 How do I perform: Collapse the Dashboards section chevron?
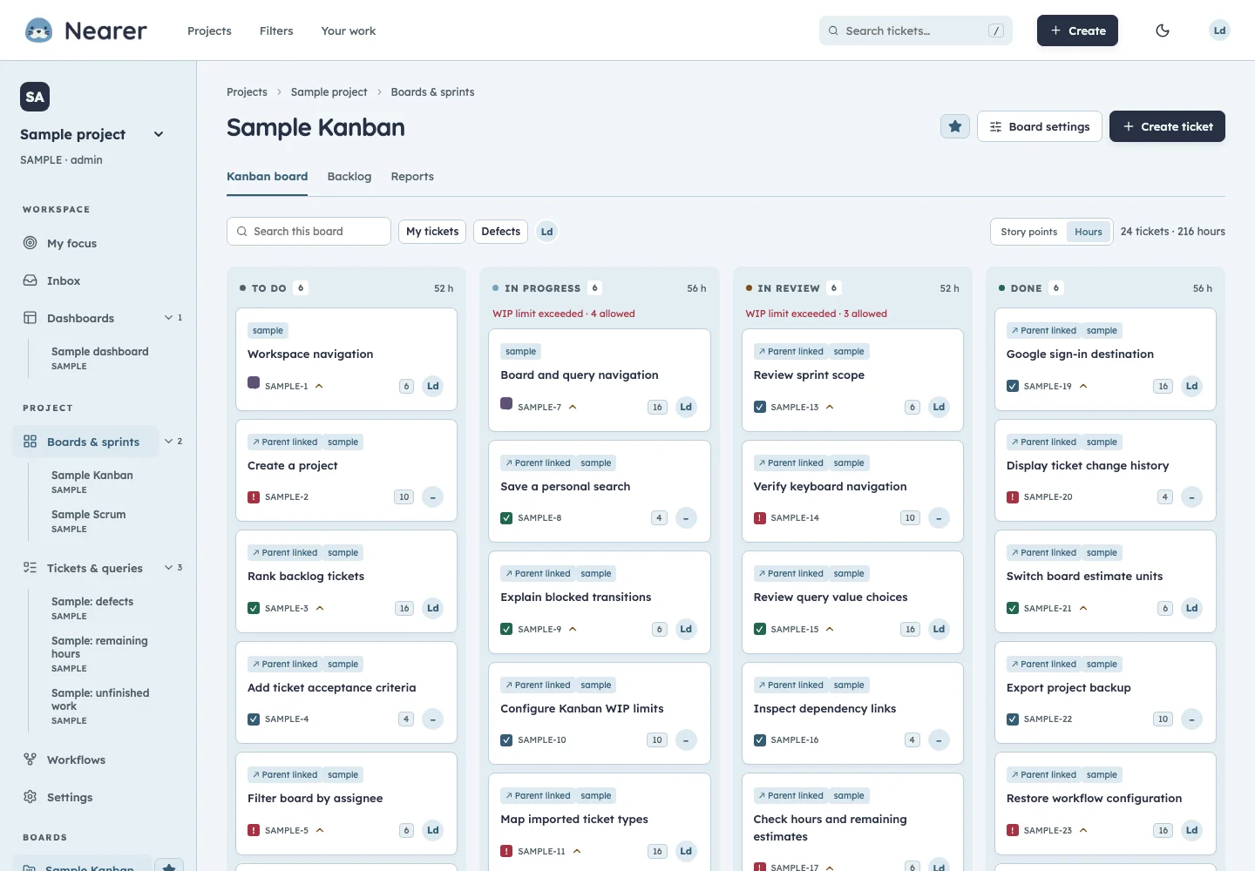point(169,318)
